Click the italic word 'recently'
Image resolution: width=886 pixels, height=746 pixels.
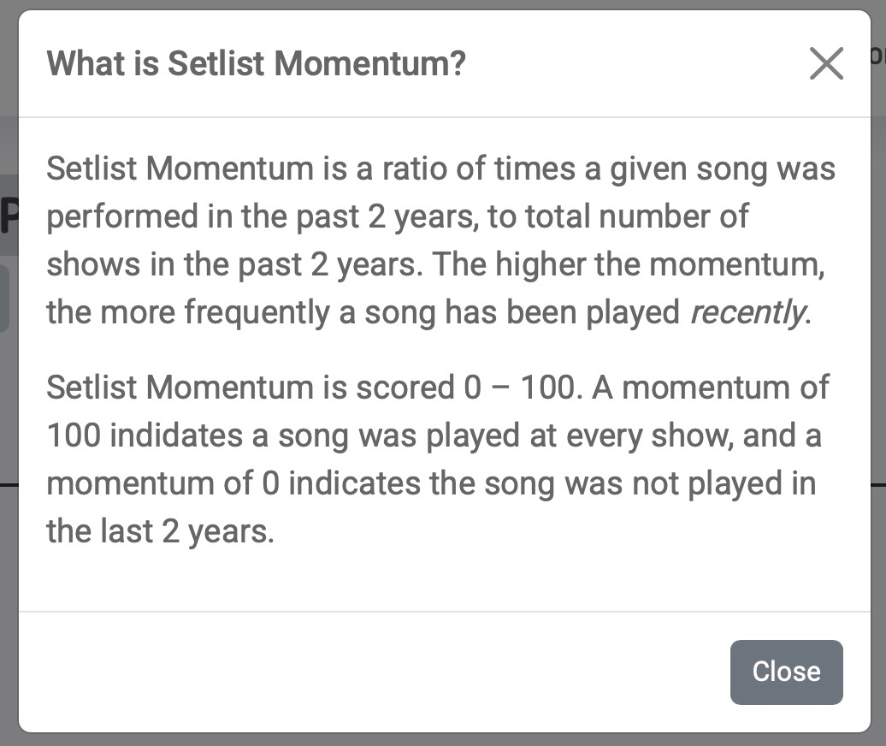click(747, 312)
